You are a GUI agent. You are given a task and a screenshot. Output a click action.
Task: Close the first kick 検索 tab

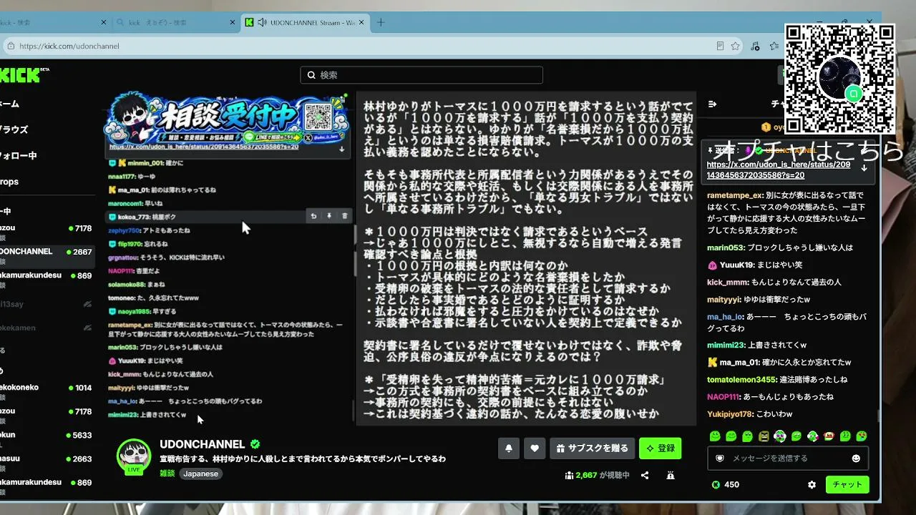tap(104, 22)
